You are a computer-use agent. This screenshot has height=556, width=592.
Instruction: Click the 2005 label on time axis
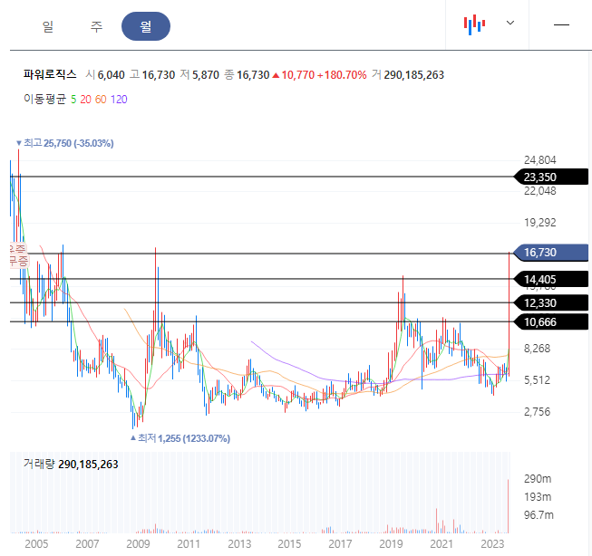click(x=36, y=544)
